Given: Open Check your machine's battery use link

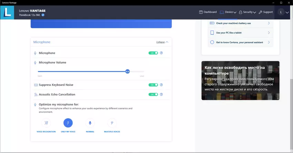Looking at the screenshot, I should click(240, 23).
